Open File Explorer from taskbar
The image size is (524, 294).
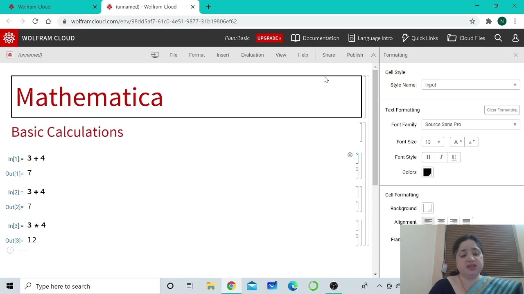[x=211, y=286]
